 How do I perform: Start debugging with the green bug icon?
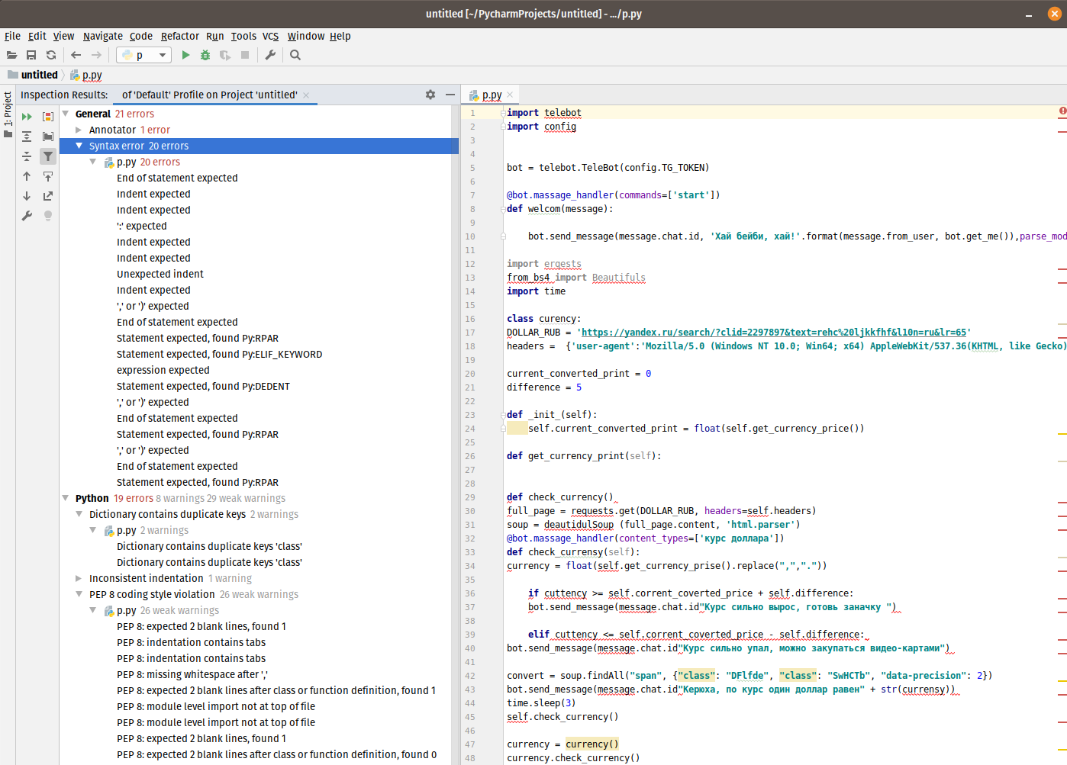click(205, 55)
